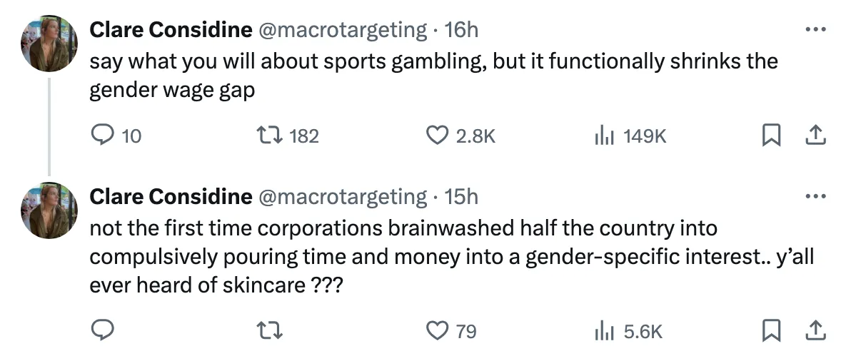
Task: Open the second tweet's profile avatar
Action: click(x=49, y=210)
